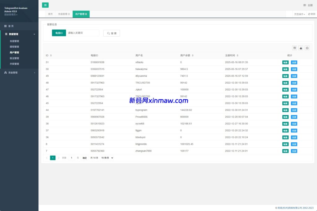This screenshot has width=317, height=211.
Task: Click the 搜索 search button
Action: (x=111, y=33)
